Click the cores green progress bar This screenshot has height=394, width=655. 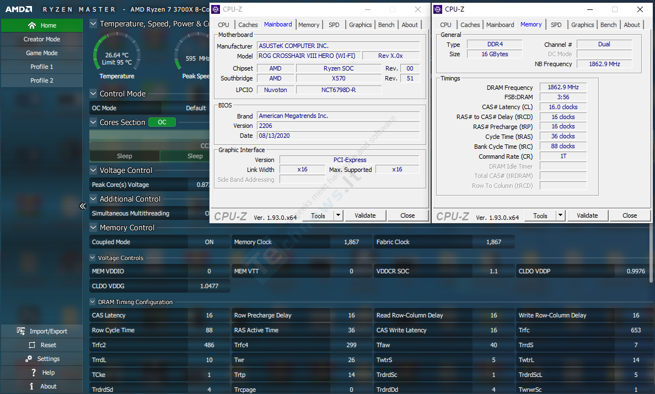[x=149, y=135]
